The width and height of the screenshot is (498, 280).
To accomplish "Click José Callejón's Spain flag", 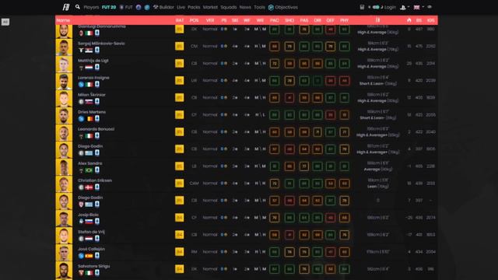I will (x=89, y=256).
